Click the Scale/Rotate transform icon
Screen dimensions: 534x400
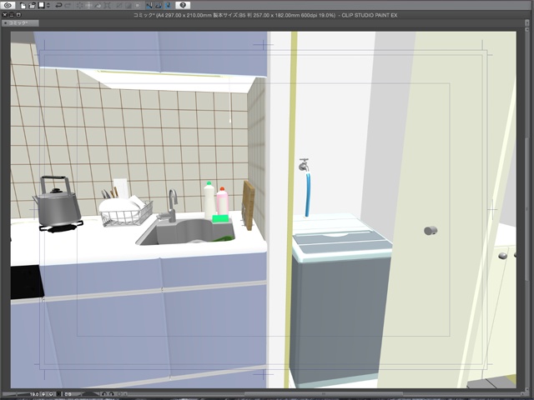[x=107, y=6]
